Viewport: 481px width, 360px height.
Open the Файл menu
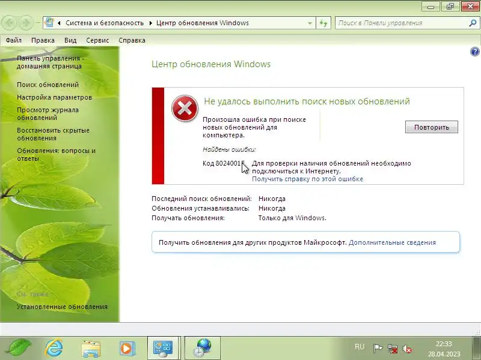[x=13, y=40]
